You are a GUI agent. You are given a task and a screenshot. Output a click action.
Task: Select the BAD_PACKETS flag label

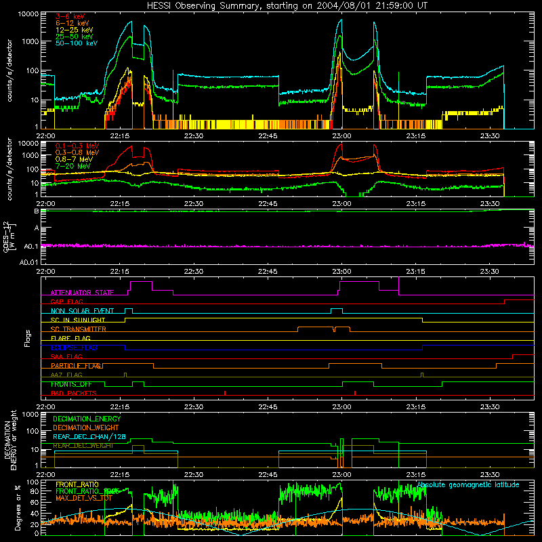[74, 394]
